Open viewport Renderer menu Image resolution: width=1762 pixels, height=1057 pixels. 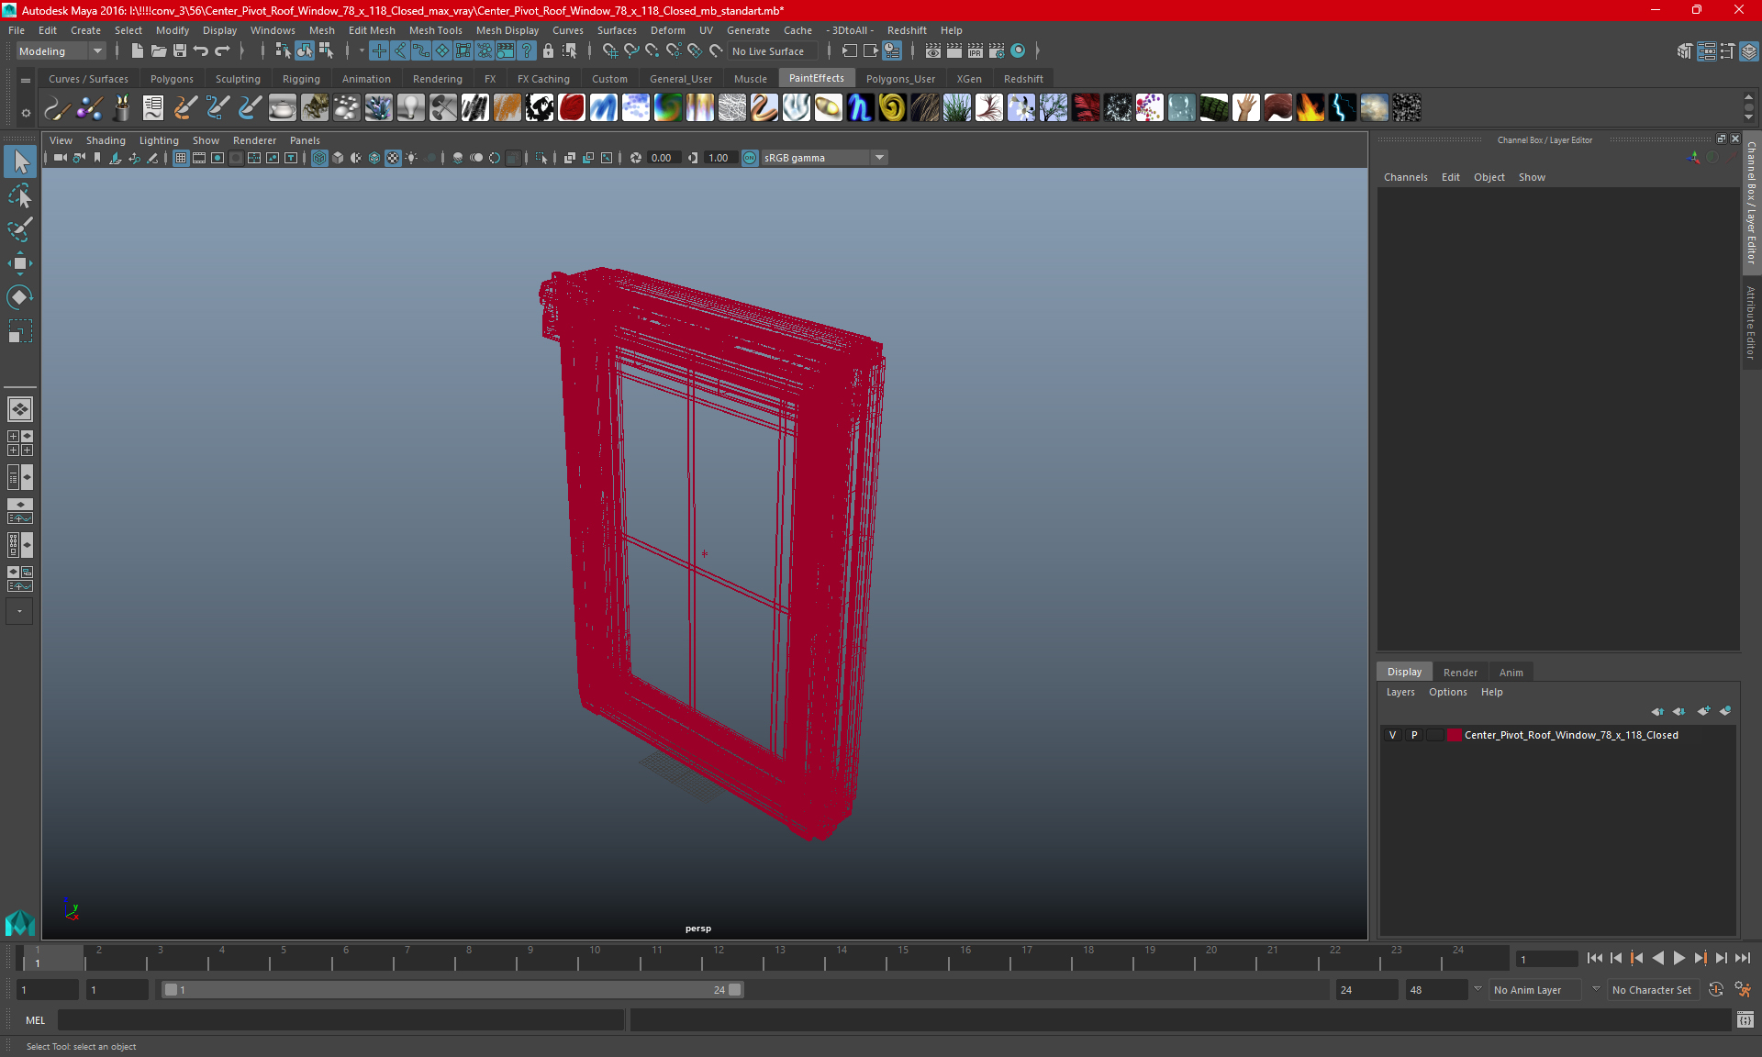tap(254, 140)
